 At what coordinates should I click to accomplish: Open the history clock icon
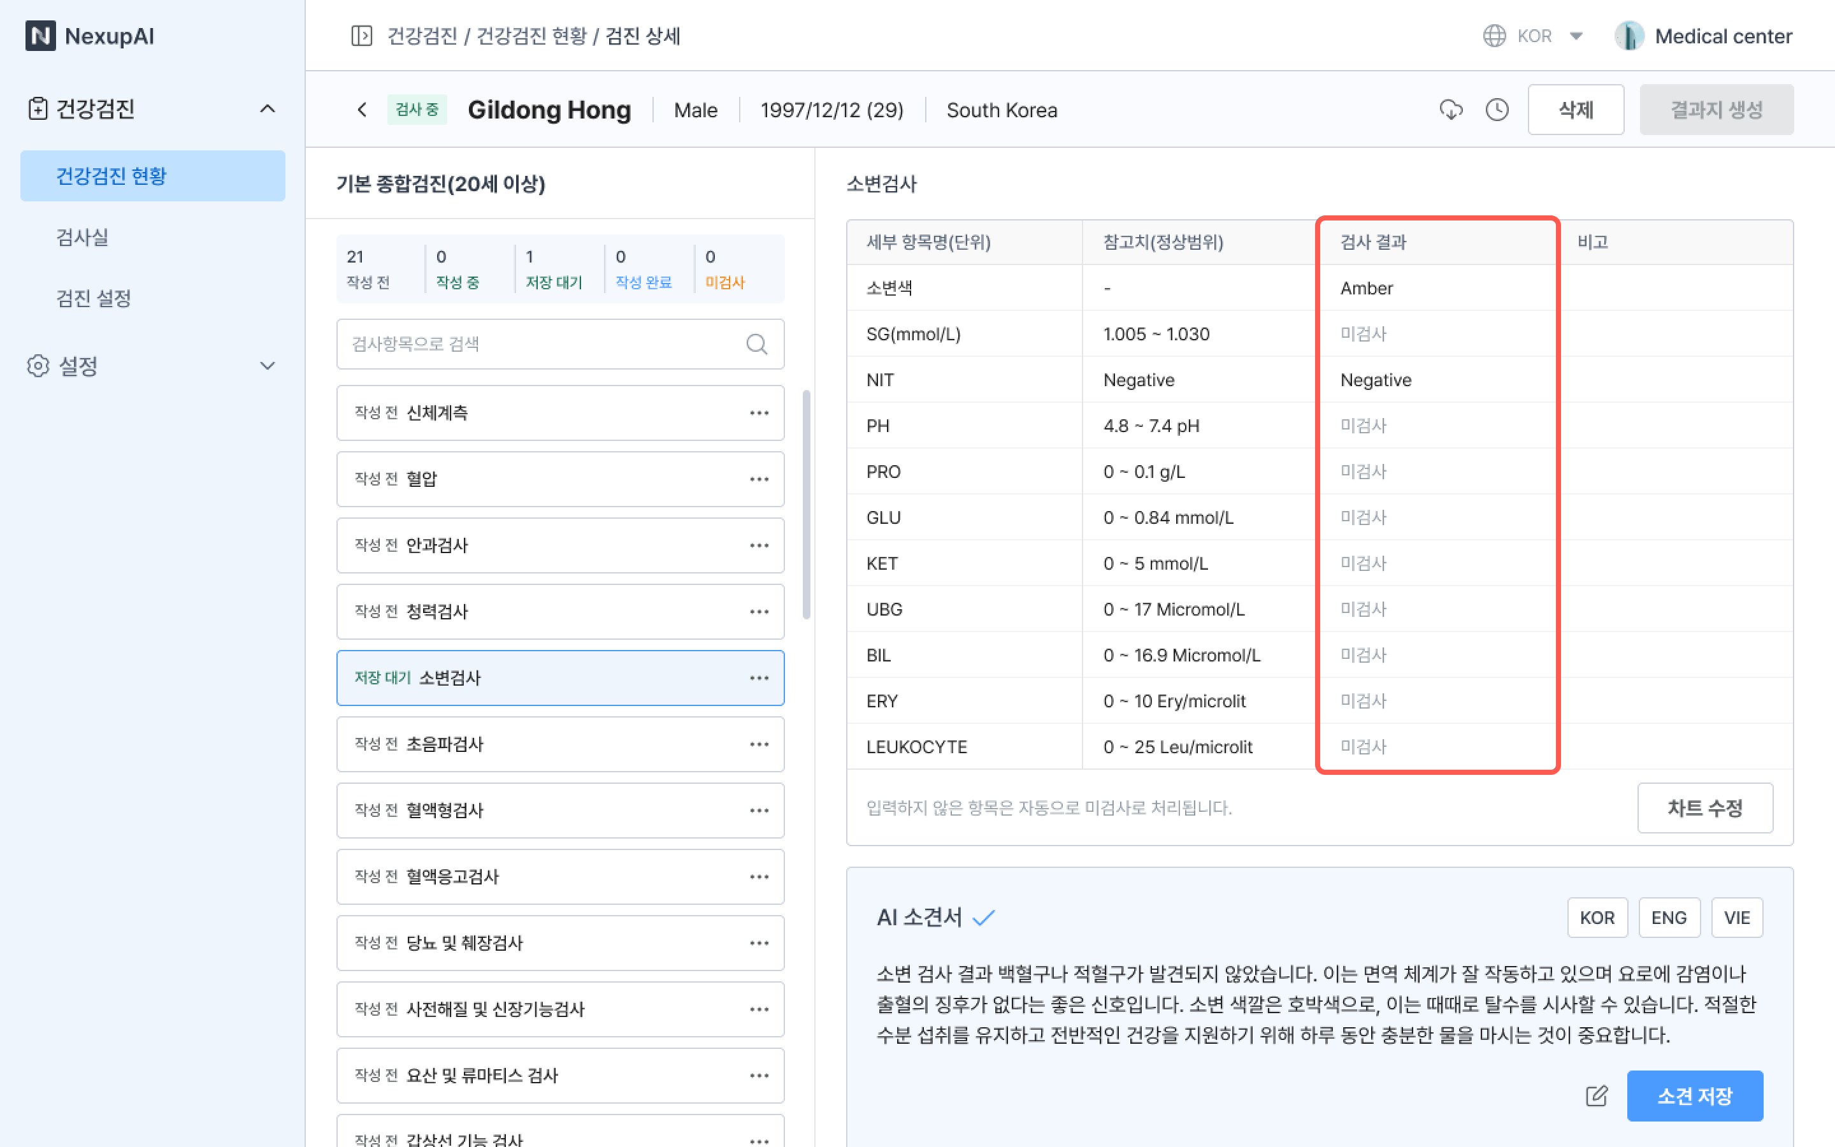1497,110
